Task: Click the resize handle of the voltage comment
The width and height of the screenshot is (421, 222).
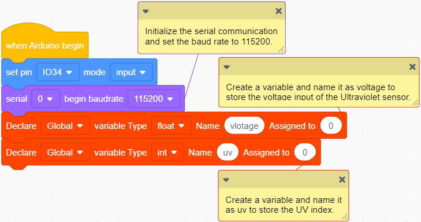Action: click(415, 103)
